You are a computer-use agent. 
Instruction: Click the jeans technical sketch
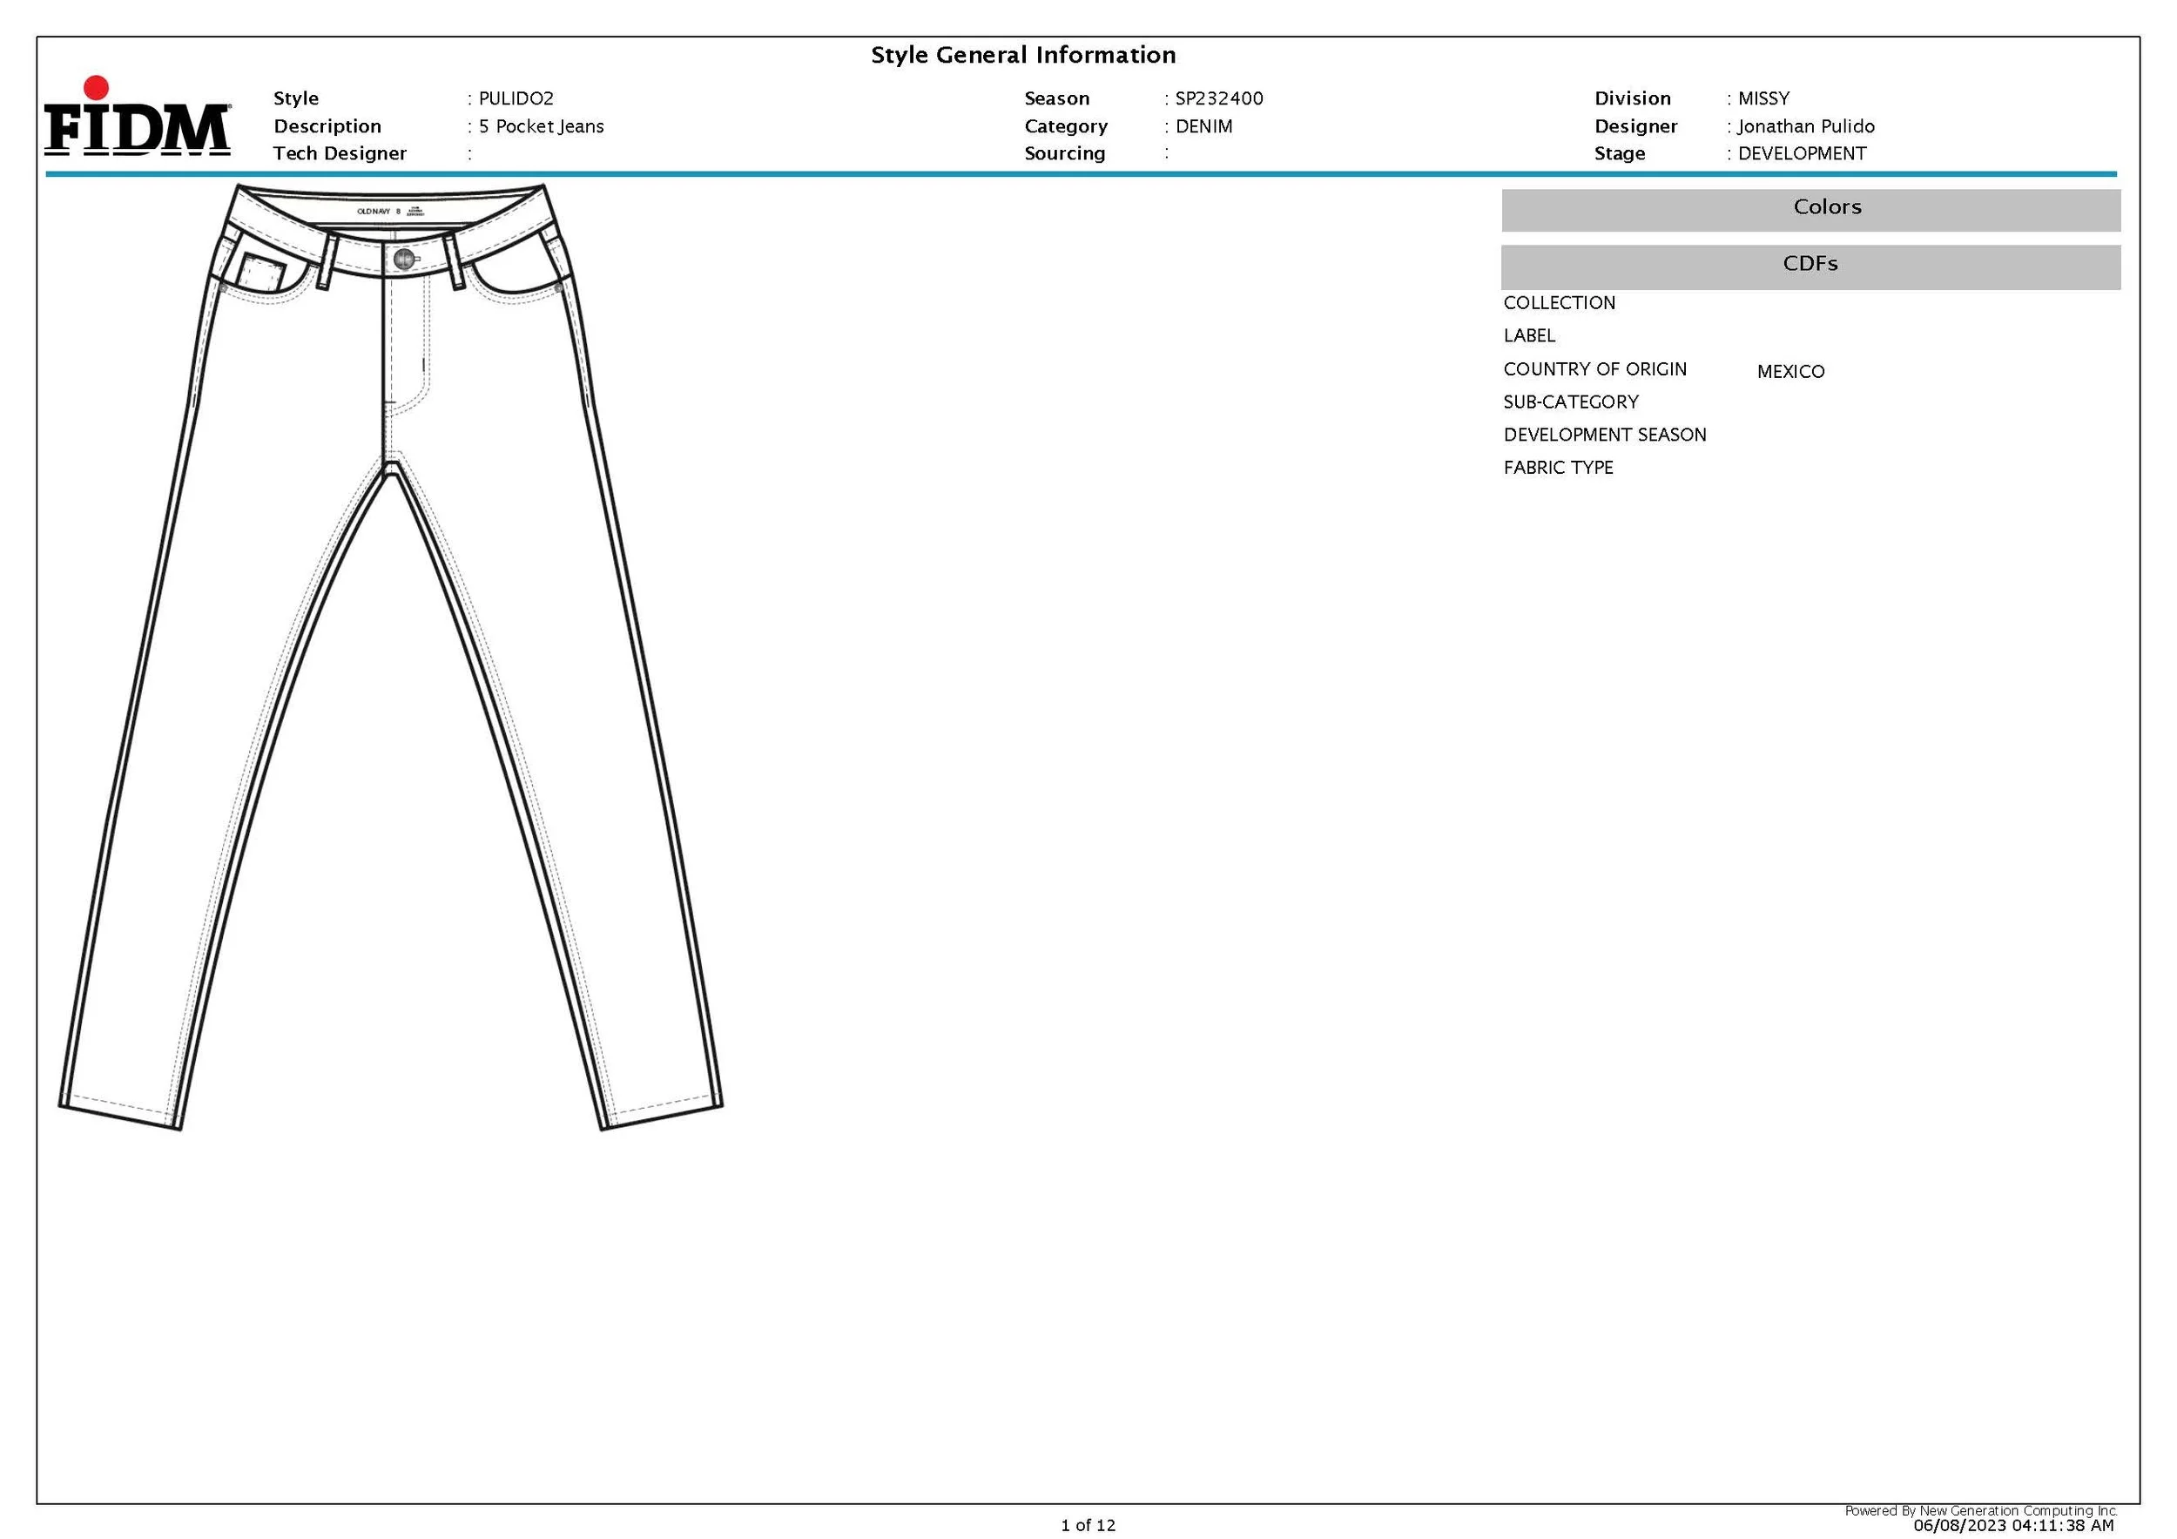[x=391, y=664]
